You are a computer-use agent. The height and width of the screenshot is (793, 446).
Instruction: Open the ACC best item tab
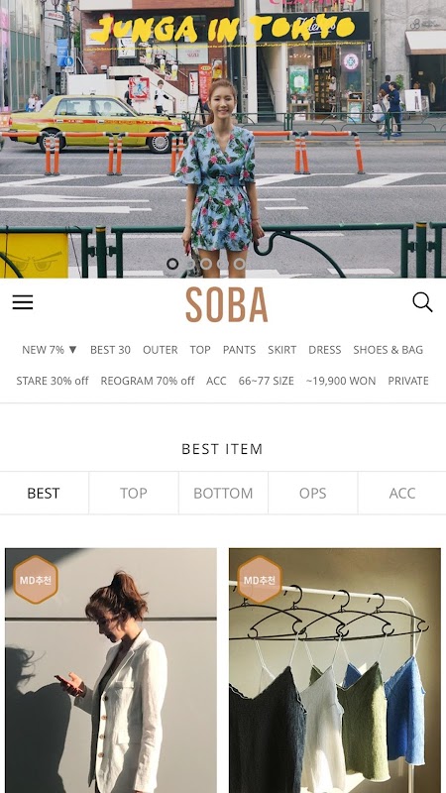click(x=402, y=493)
